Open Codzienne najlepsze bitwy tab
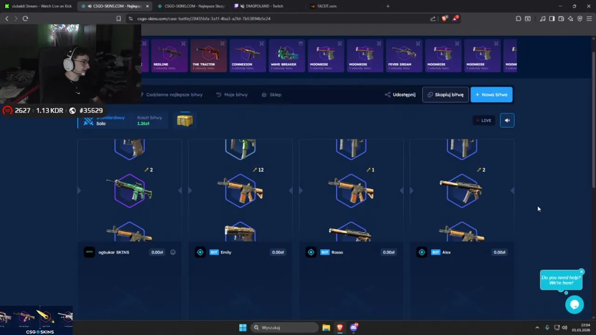 171,94
